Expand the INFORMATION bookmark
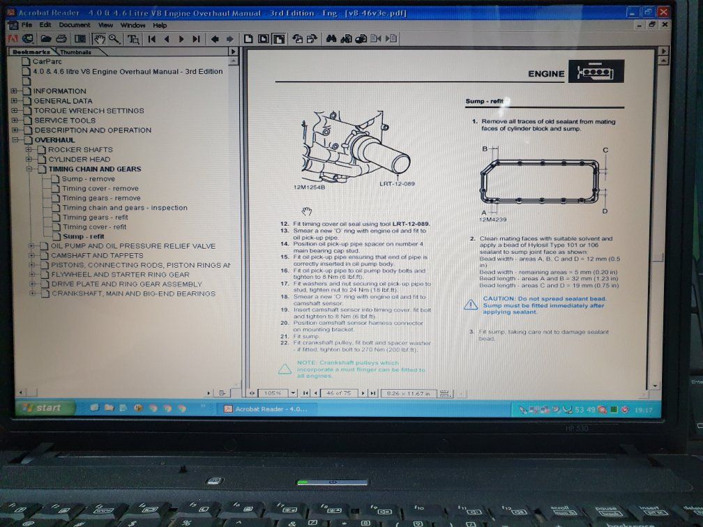This screenshot has height=527, width=703. [x=15, y=91]
